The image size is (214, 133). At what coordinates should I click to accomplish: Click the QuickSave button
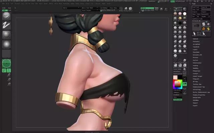(152, 1)
